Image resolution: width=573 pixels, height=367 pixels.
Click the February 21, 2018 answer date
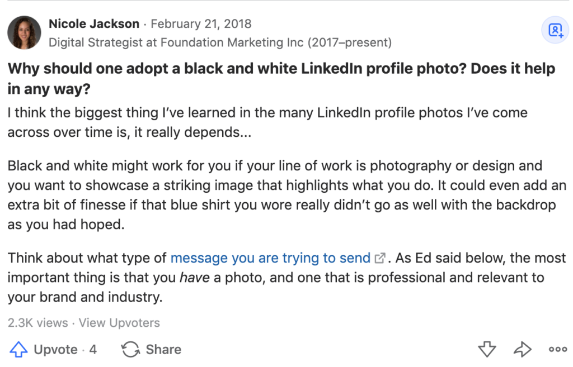(x=201, y=24)
